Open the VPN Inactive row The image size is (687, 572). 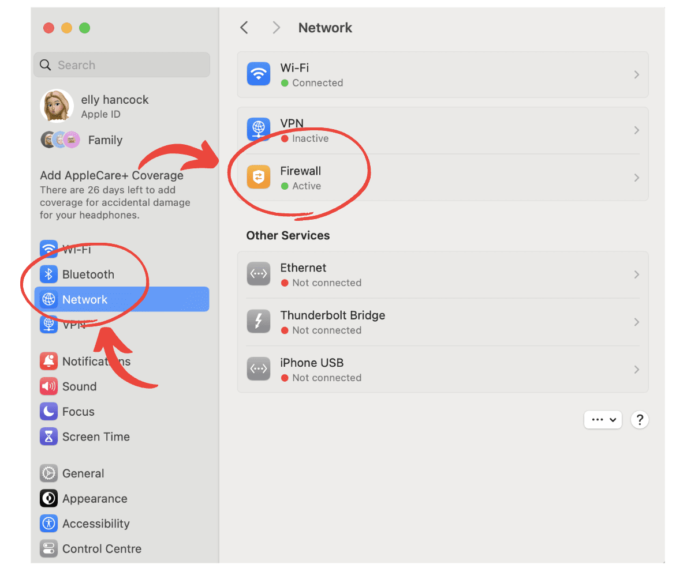point(443,130)
